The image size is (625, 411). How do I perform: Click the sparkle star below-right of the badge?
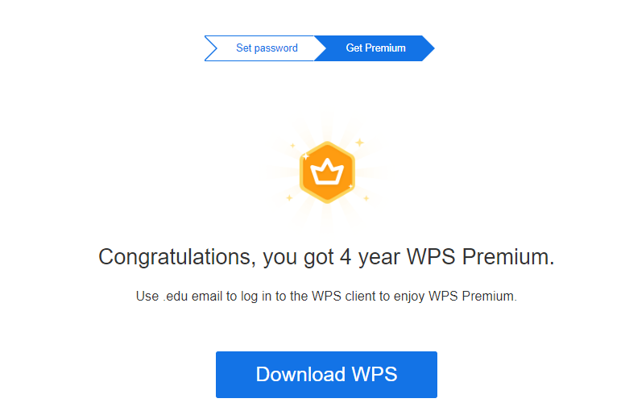[x=366, y=197]
